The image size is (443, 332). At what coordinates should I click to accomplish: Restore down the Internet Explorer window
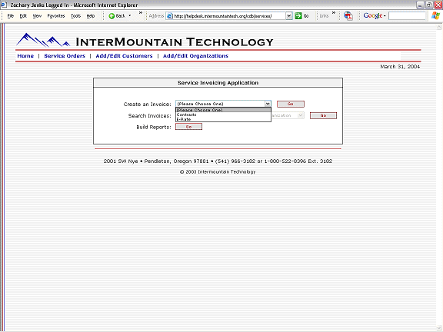429,5
